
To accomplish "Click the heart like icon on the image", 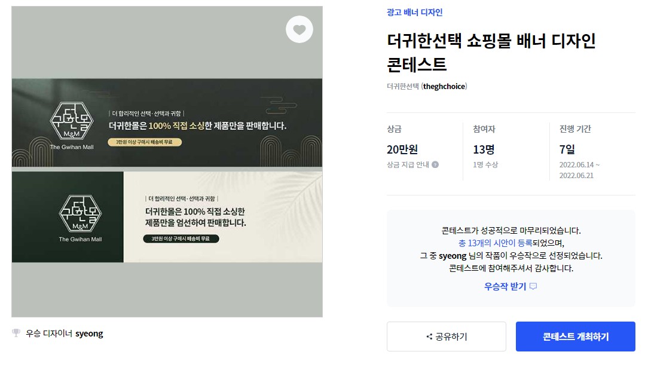I will tap(299, 29).
